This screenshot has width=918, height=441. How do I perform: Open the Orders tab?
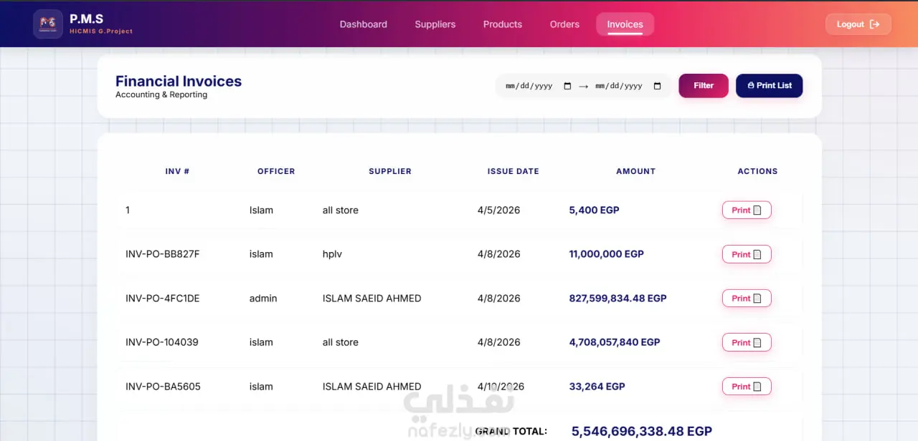(x=564, y=24)
